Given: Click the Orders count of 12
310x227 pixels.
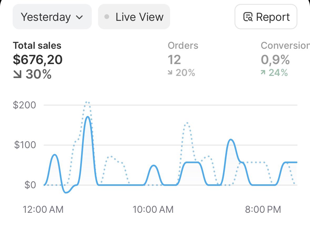Looking at the screenshot, I should (x=174, y=60).
